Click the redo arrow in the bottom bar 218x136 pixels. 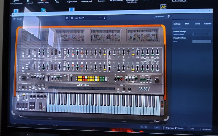150,127
